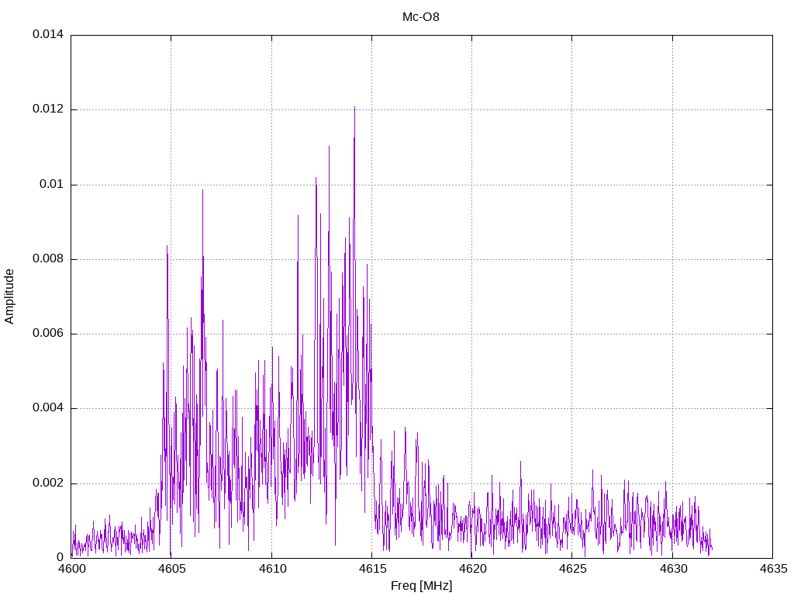The width and height of the screenshot is (794, 596).
Task: Click the 0.006 y-axis tick label
Action: [x=47, y=334]
